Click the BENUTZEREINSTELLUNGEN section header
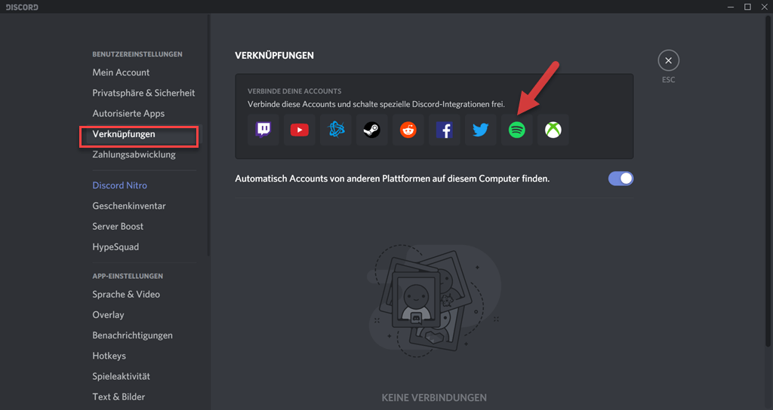Screen dimensions: 773x410 coord(137,54)
